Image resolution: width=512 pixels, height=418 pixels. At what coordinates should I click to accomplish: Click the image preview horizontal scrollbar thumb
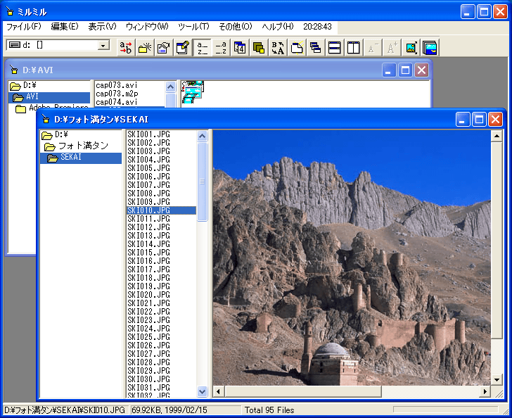tap(302, 391)
